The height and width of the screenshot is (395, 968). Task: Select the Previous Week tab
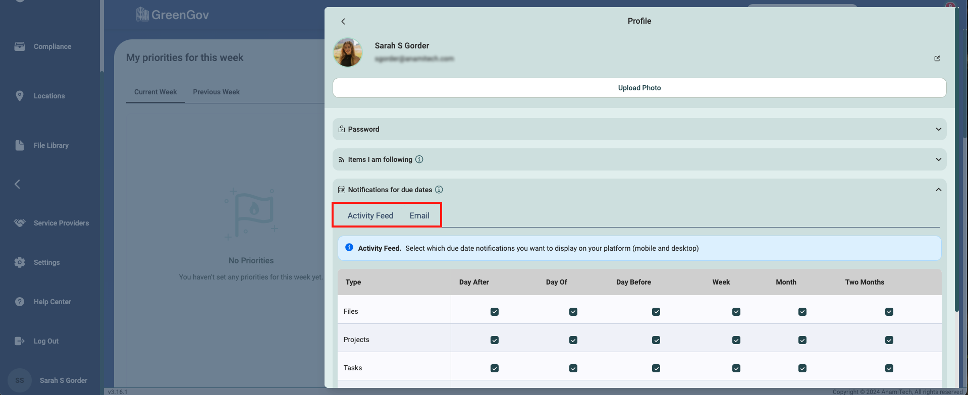(x=216, y=92)
